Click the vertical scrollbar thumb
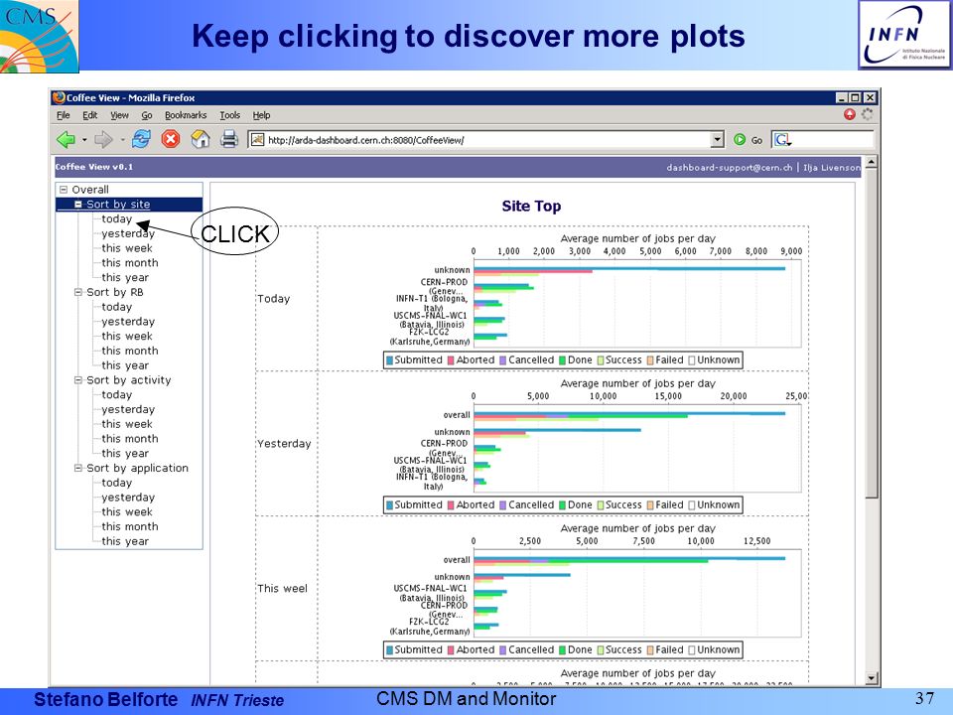This screenshot has width=953, height=715. 871,334
